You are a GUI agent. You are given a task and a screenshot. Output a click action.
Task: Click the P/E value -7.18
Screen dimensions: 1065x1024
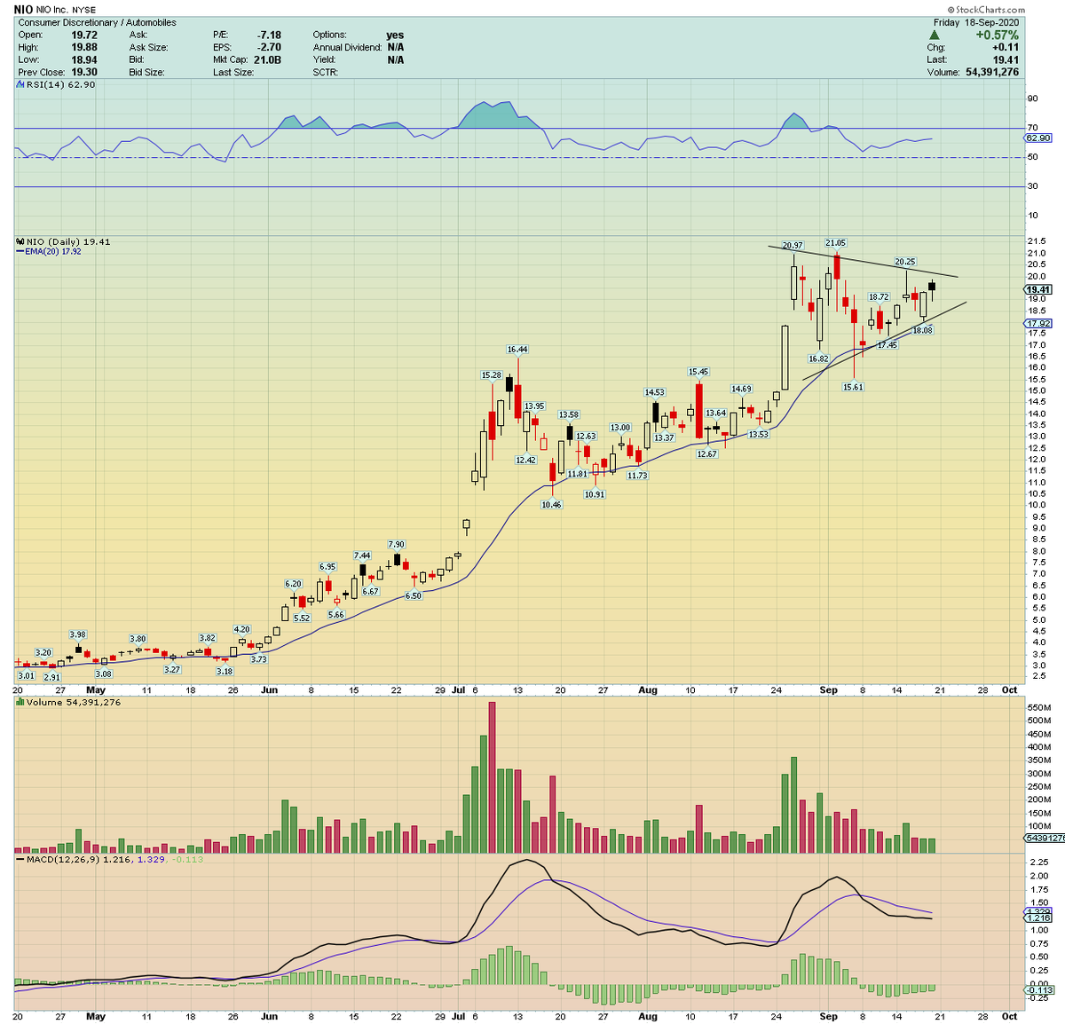tap(270, 35)
